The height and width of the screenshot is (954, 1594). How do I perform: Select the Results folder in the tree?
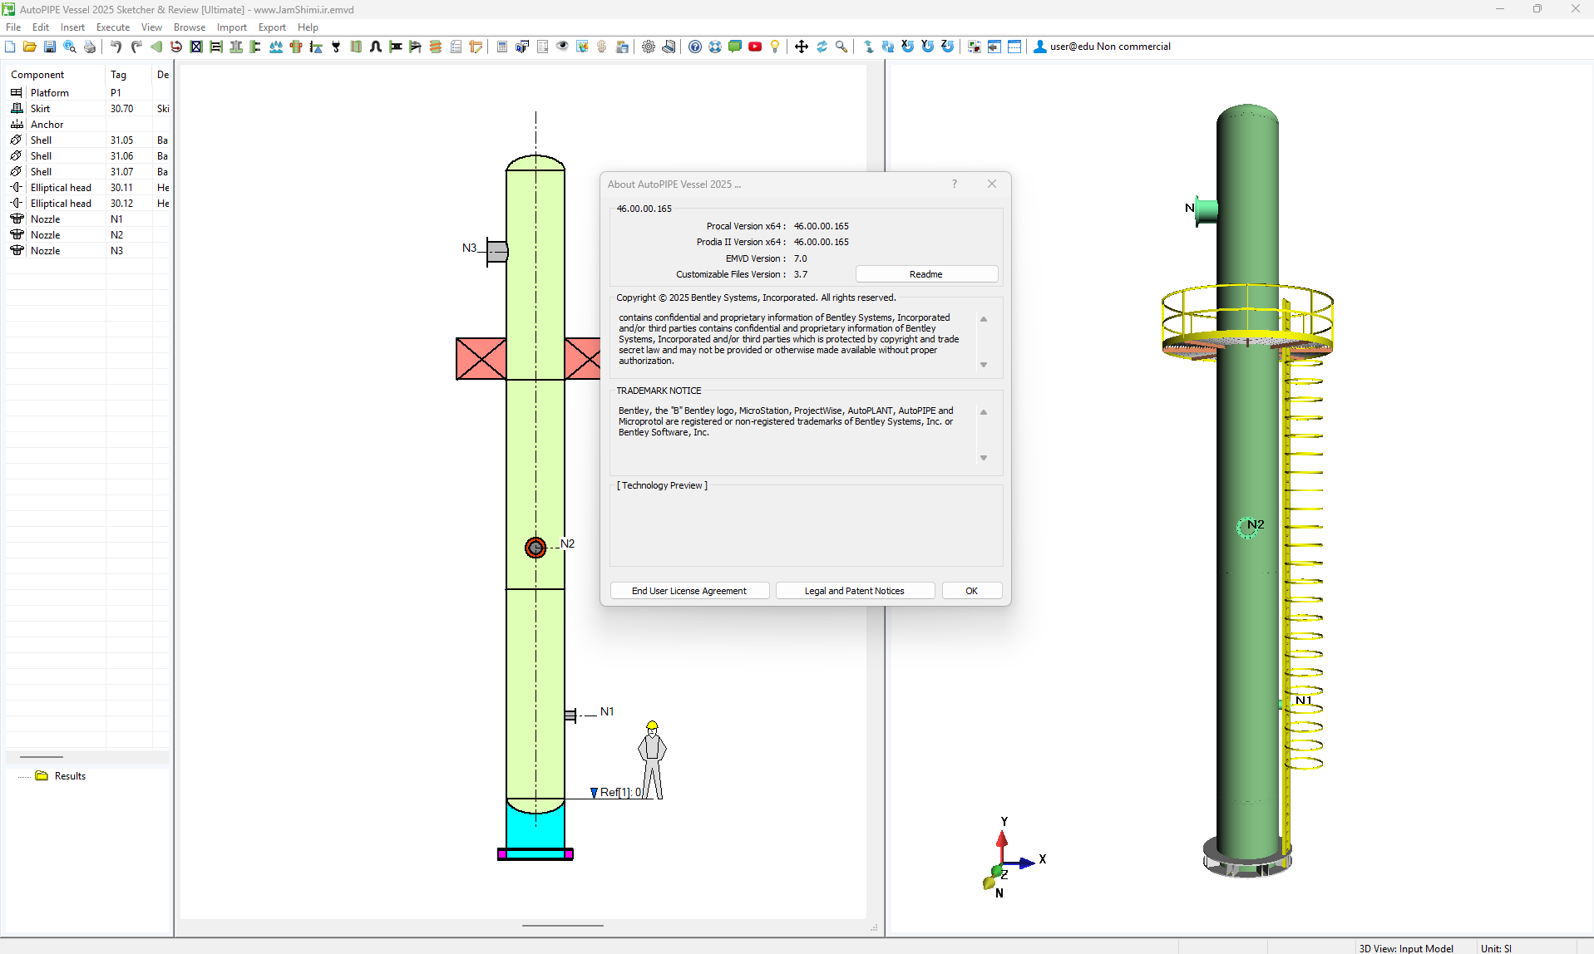click(x=70, y=776)
